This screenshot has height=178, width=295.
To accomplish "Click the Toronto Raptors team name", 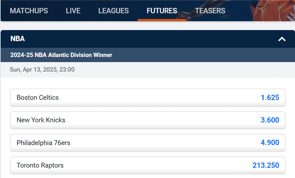I will [x=40, y=165].
